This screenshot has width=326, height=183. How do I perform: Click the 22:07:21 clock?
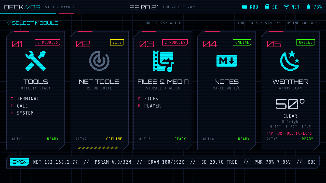coord(144,7)
